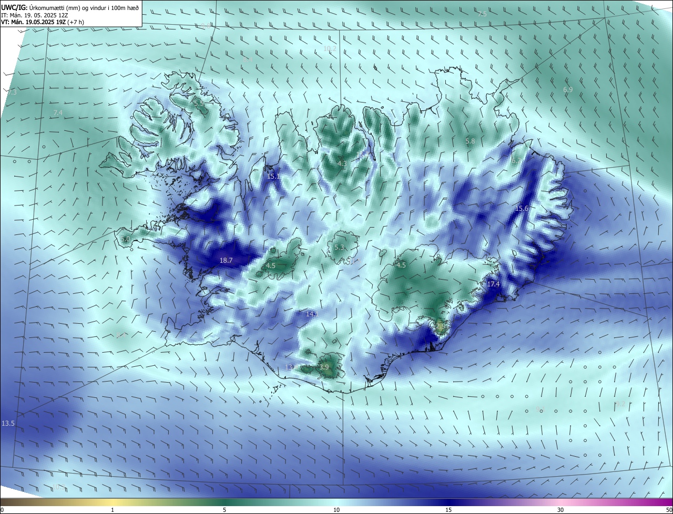
Task: Click the 50 tick on color scale
Action: [x=669, y=510]
